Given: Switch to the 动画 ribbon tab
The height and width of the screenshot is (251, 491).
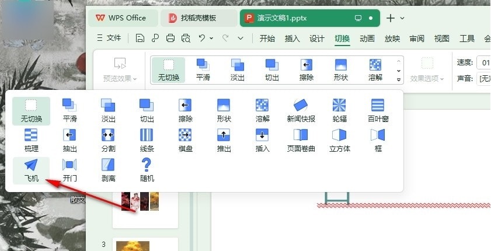Looking at the screenshot, I should 367,39.
